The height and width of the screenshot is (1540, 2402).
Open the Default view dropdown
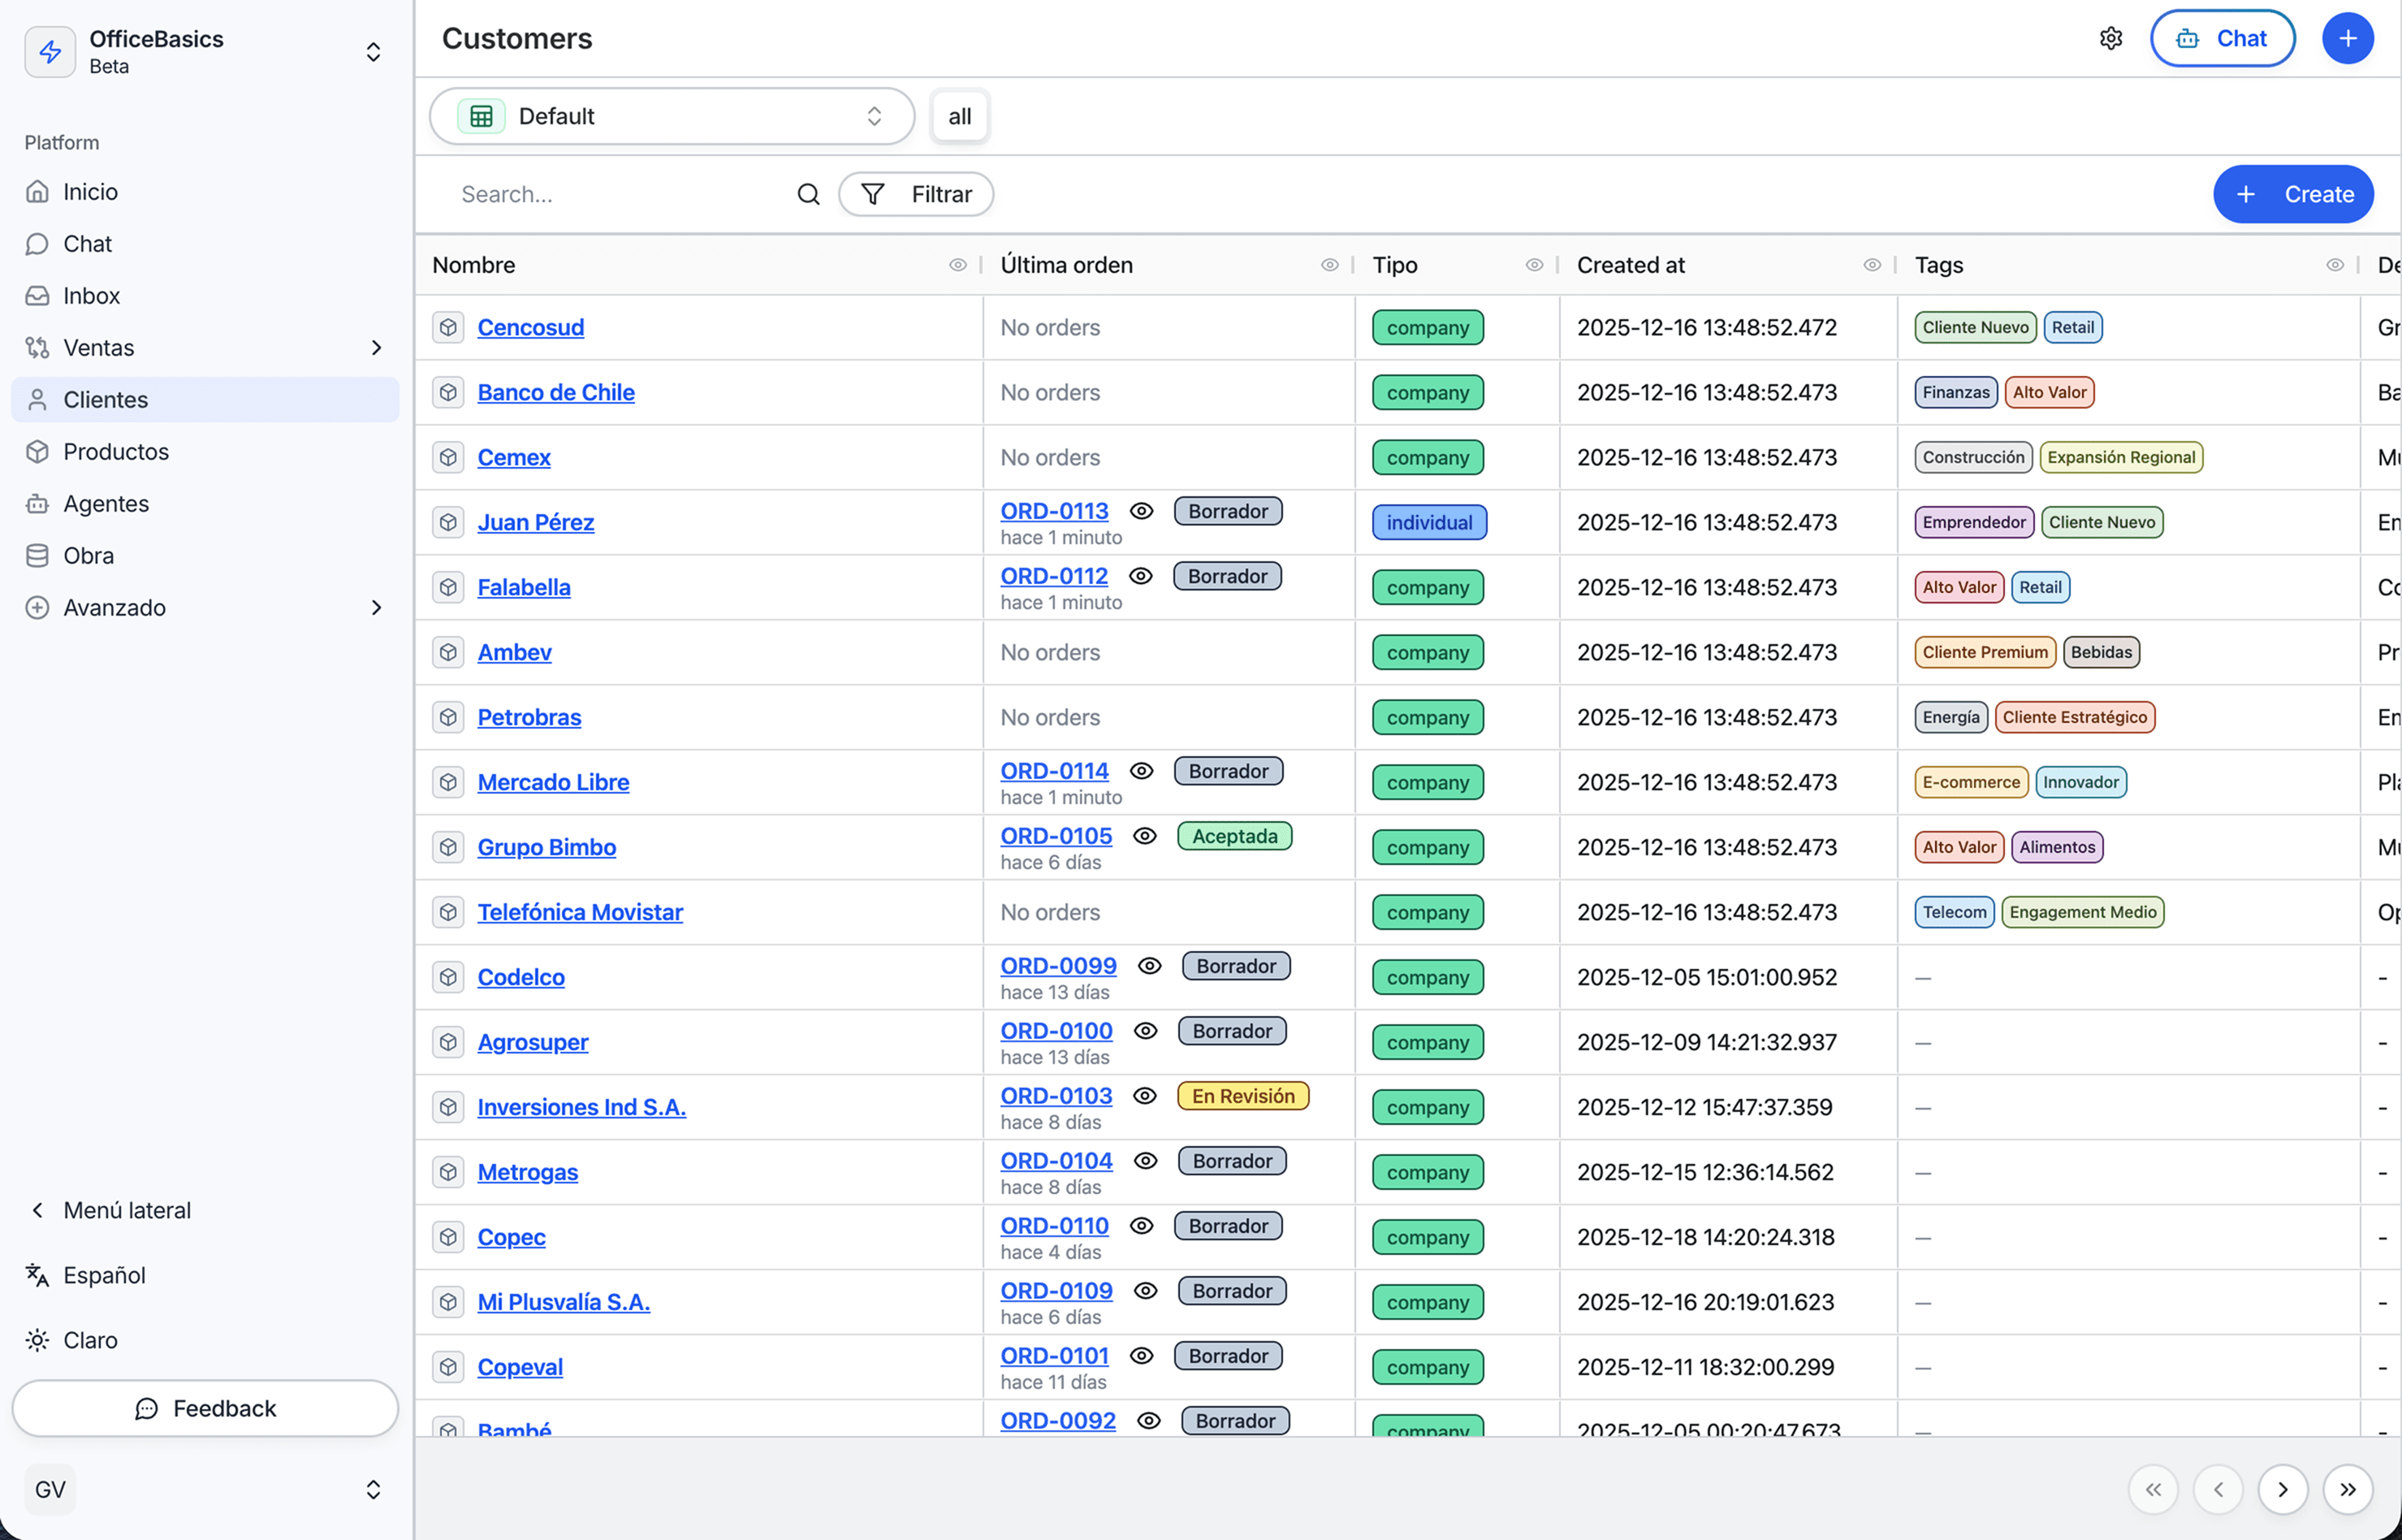click(x=672, y=116)
